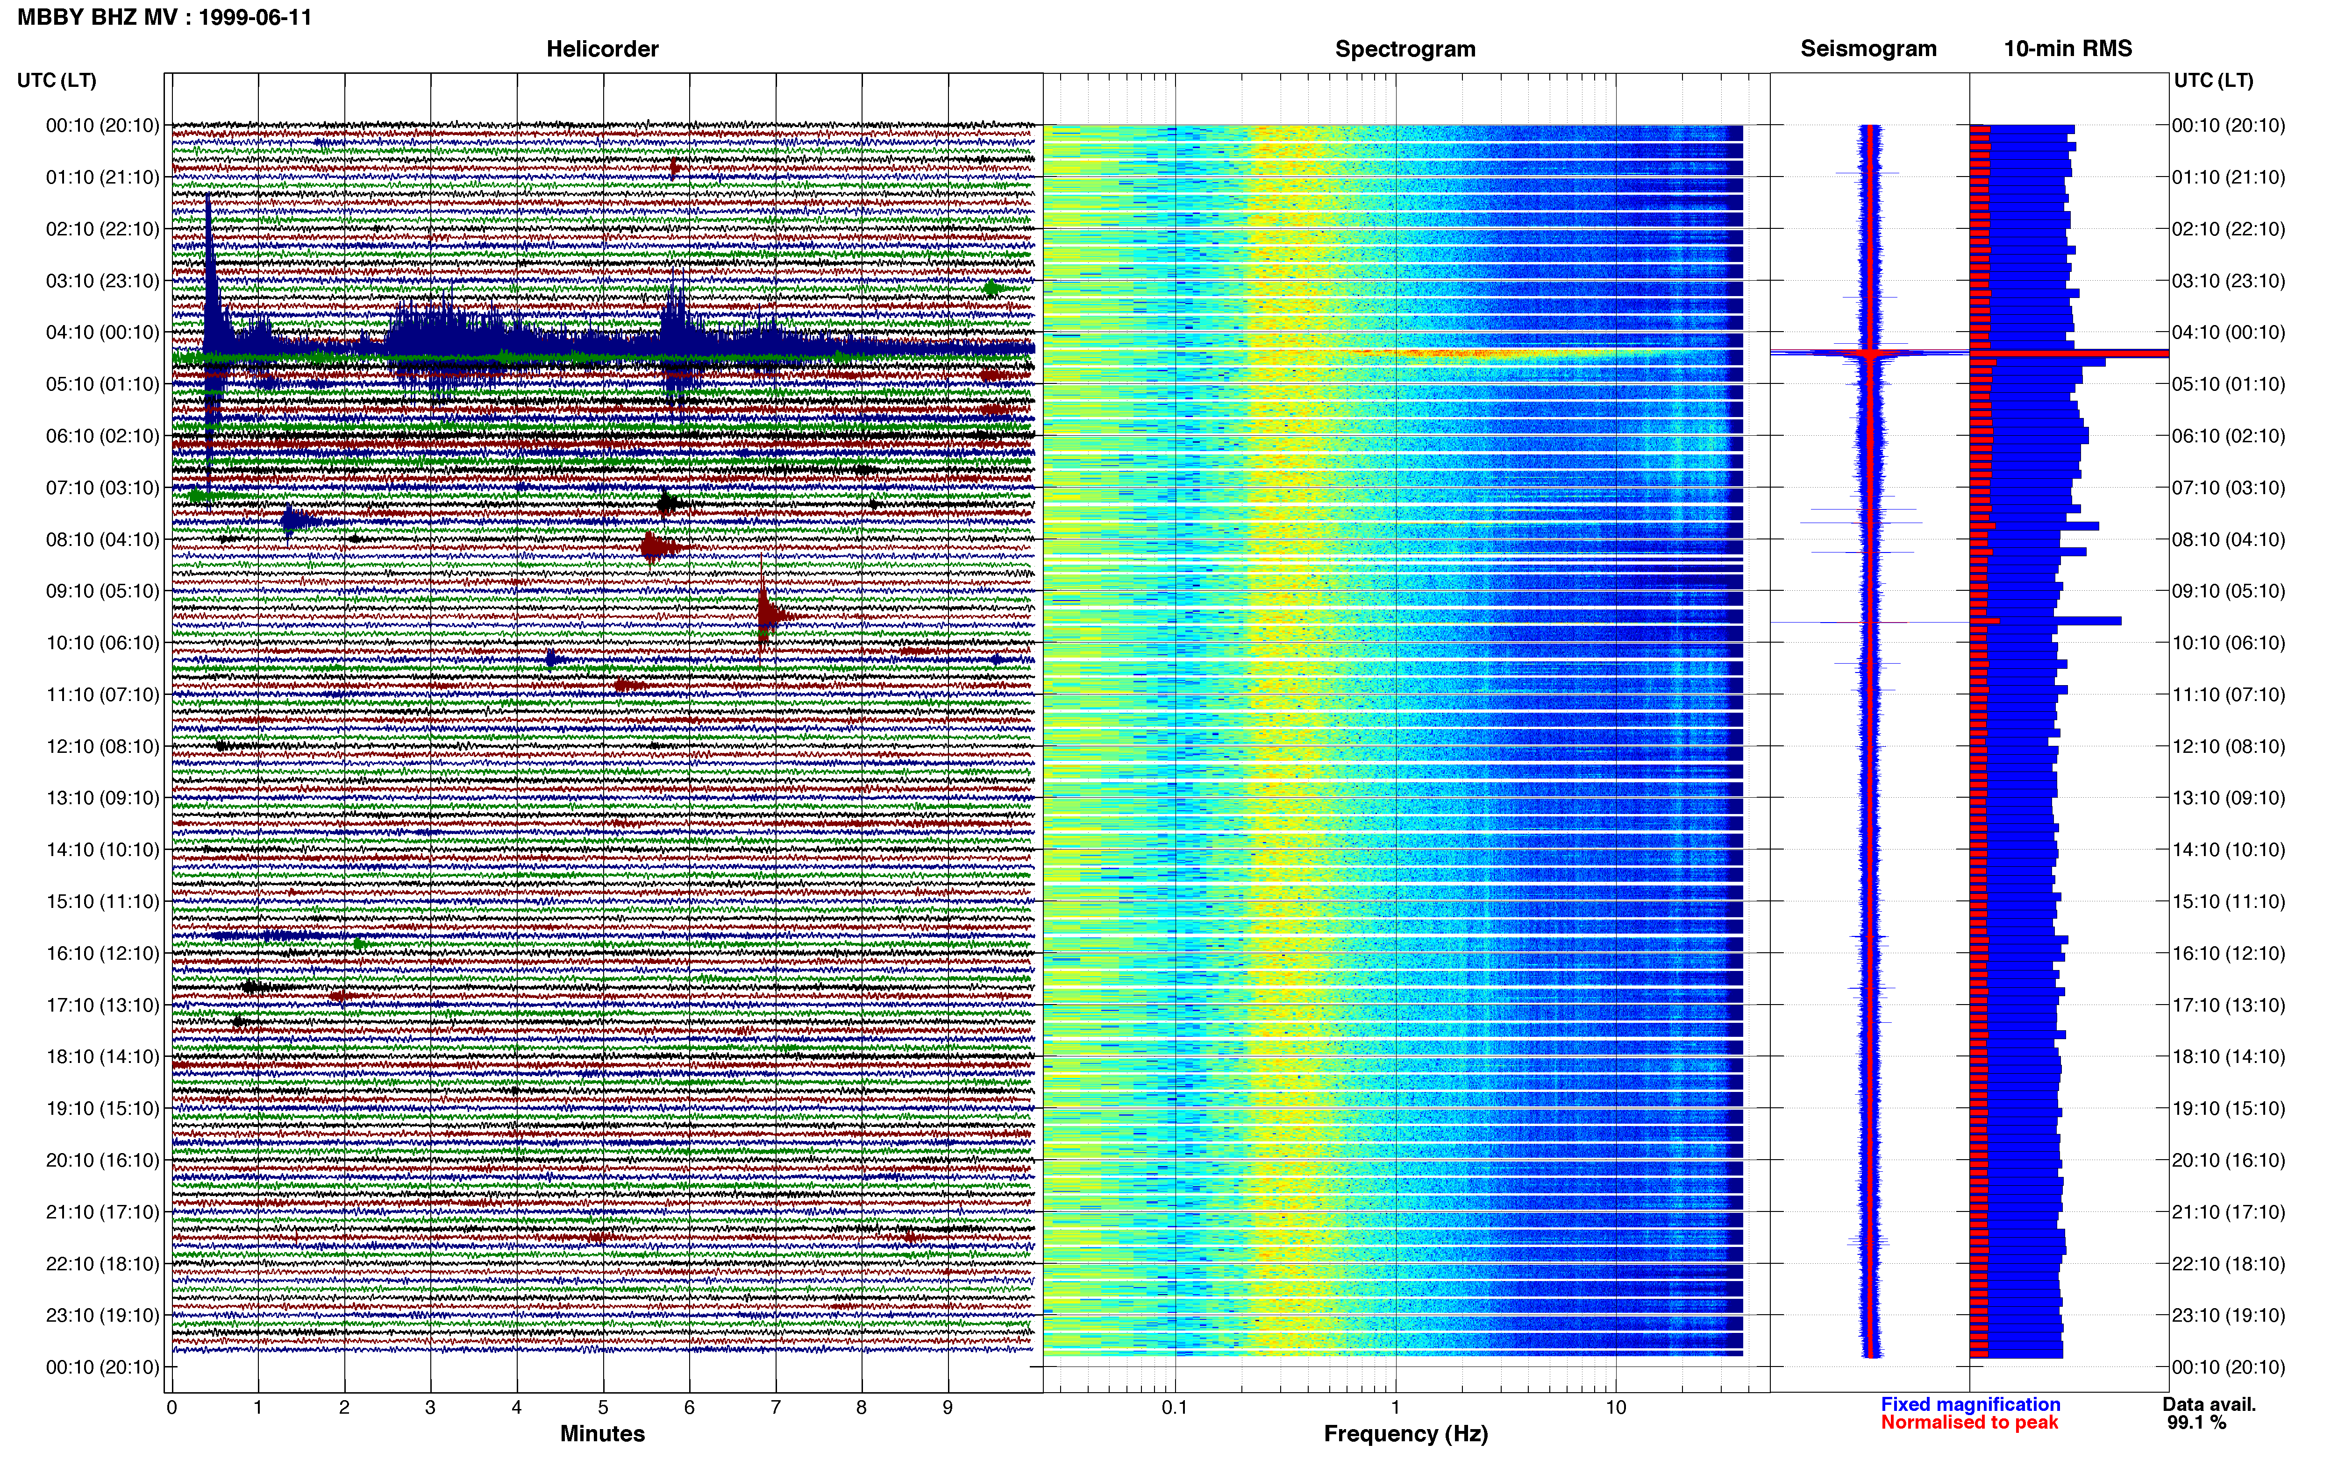Click the 'Seismogram' panel heading
Viewport: 2345px width, 1466px height.
1868,49
